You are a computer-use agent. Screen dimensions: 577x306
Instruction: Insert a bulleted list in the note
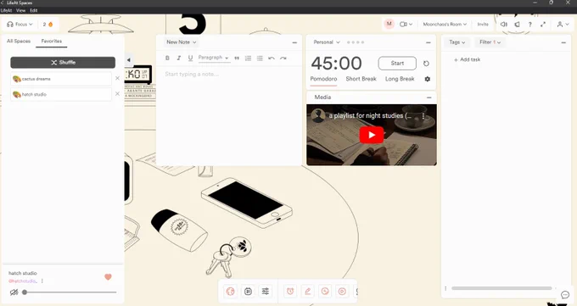tap(260, 58)
